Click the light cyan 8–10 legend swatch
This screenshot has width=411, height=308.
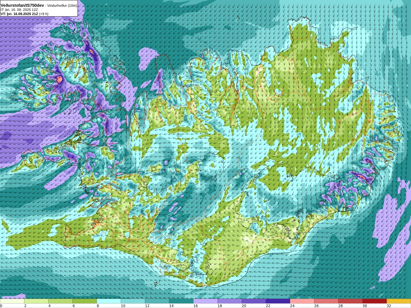tap(109, 301)
